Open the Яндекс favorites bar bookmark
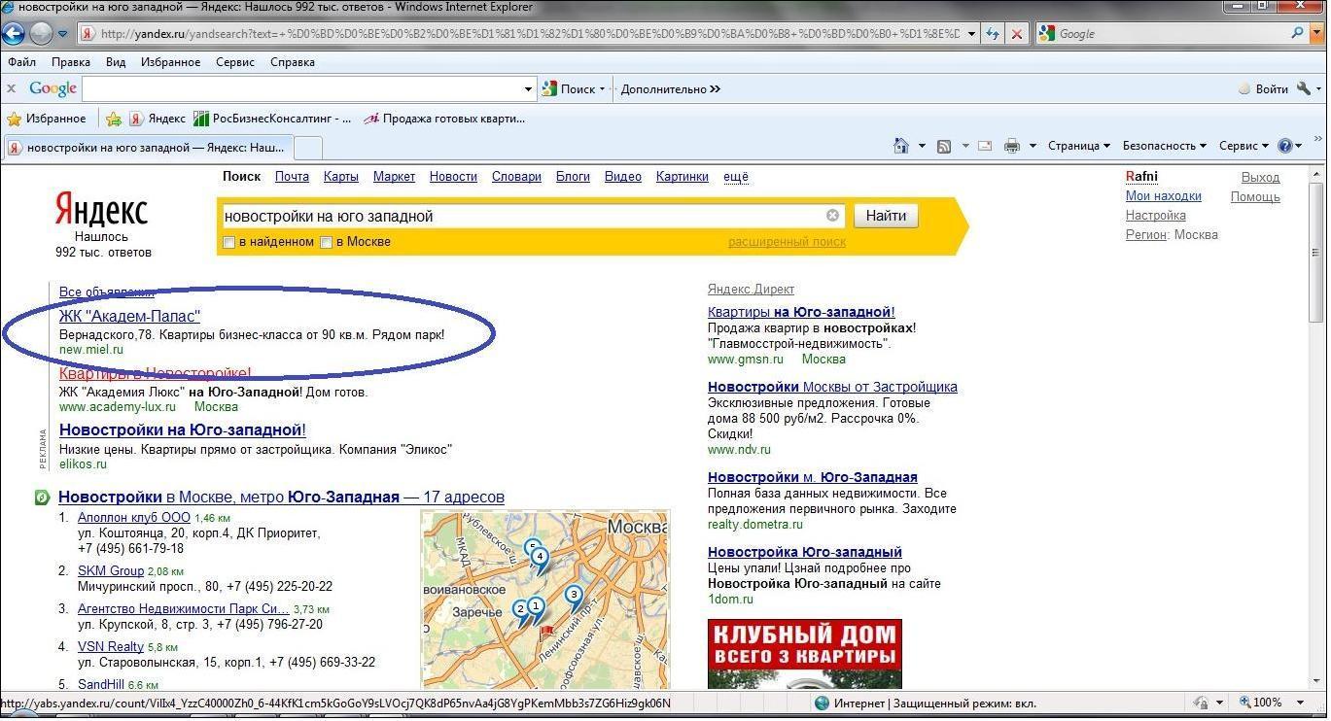This screenshot has width=1331, height=721. [x=158, y=119]
